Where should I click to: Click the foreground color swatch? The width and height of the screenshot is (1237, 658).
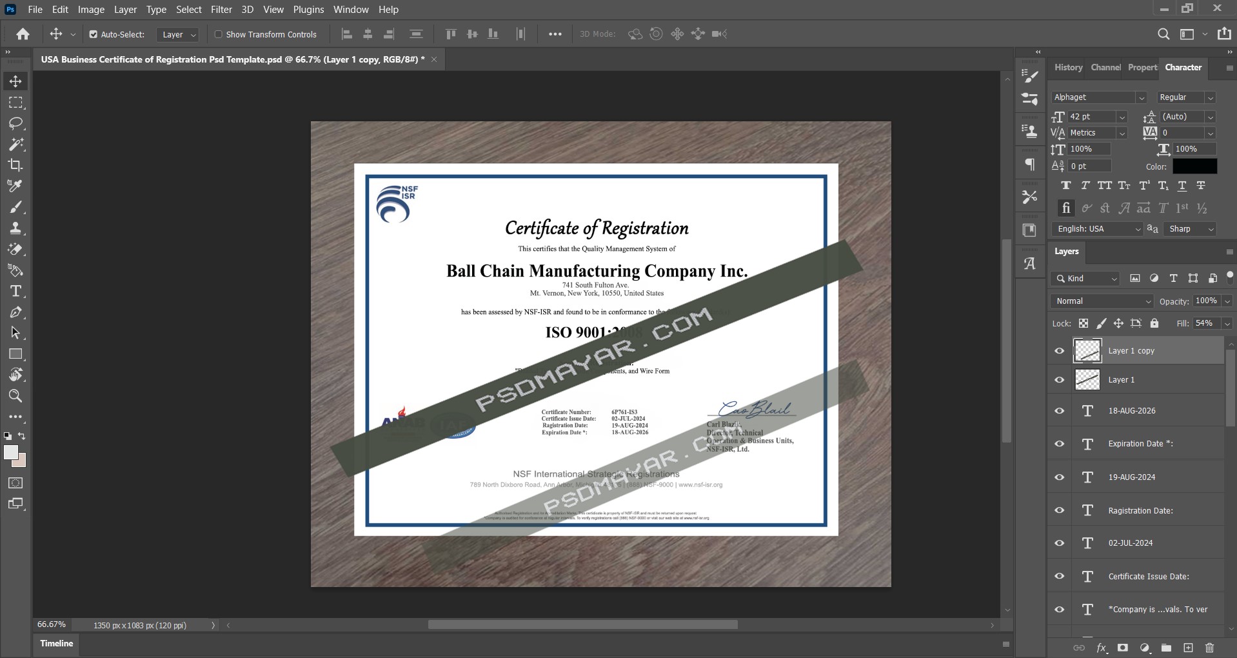(x=10, y=452)
